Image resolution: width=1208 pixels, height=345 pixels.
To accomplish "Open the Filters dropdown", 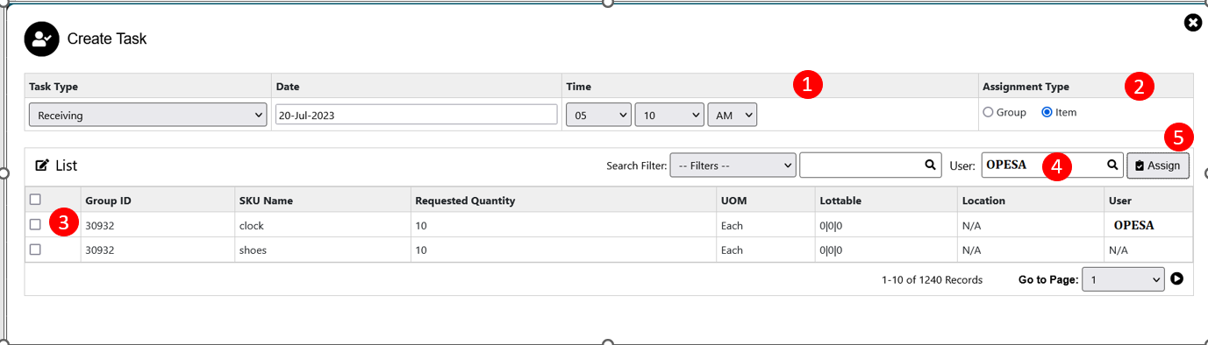I will (x=733, y=165).
